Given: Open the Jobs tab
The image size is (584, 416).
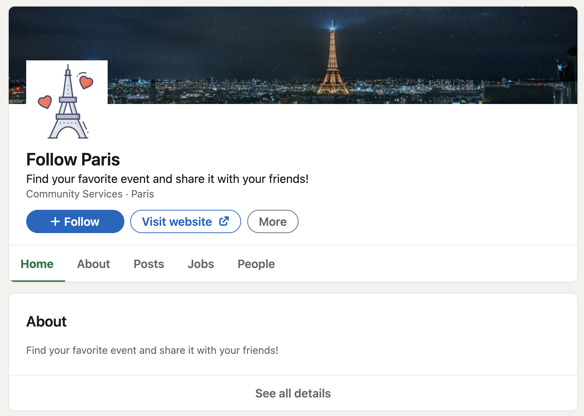Looking at the screenshot, I should click(x=201, y=264).
